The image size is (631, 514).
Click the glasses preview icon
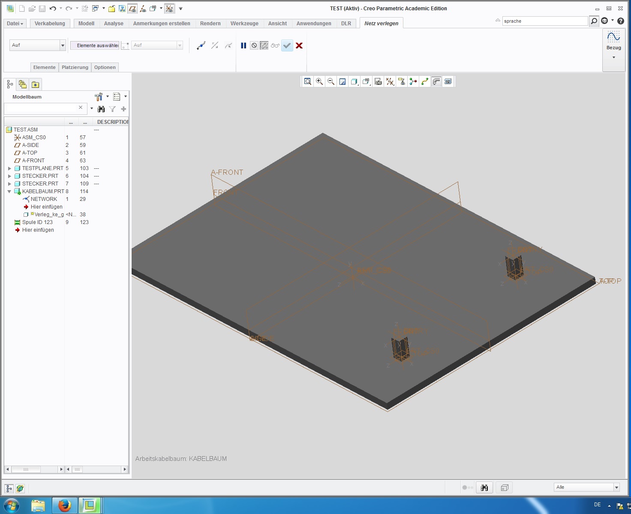coord(275,45)
